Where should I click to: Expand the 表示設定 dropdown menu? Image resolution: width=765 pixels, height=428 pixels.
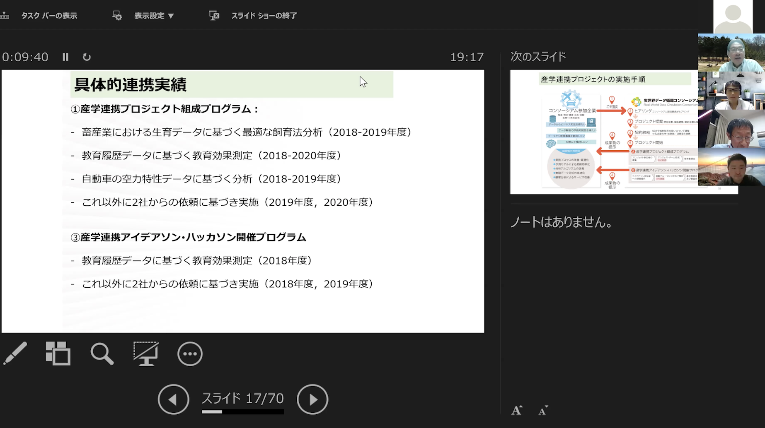[154, 16]
